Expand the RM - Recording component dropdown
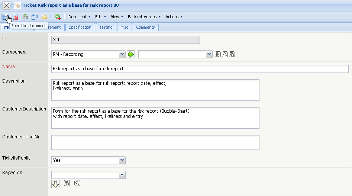 [122, 54]
